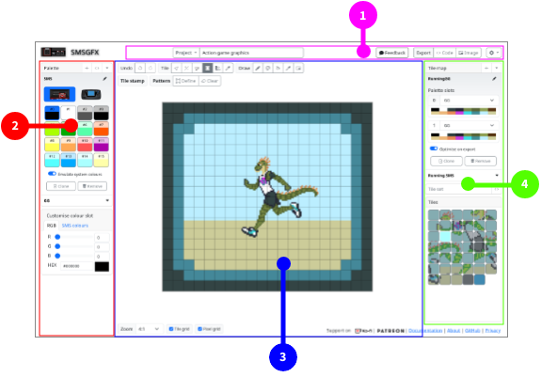Add a new palette with plus icon
The image size is (541, 377).
[87, 69]
